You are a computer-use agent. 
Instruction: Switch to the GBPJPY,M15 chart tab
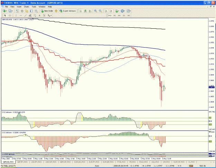tap(22, 162)
